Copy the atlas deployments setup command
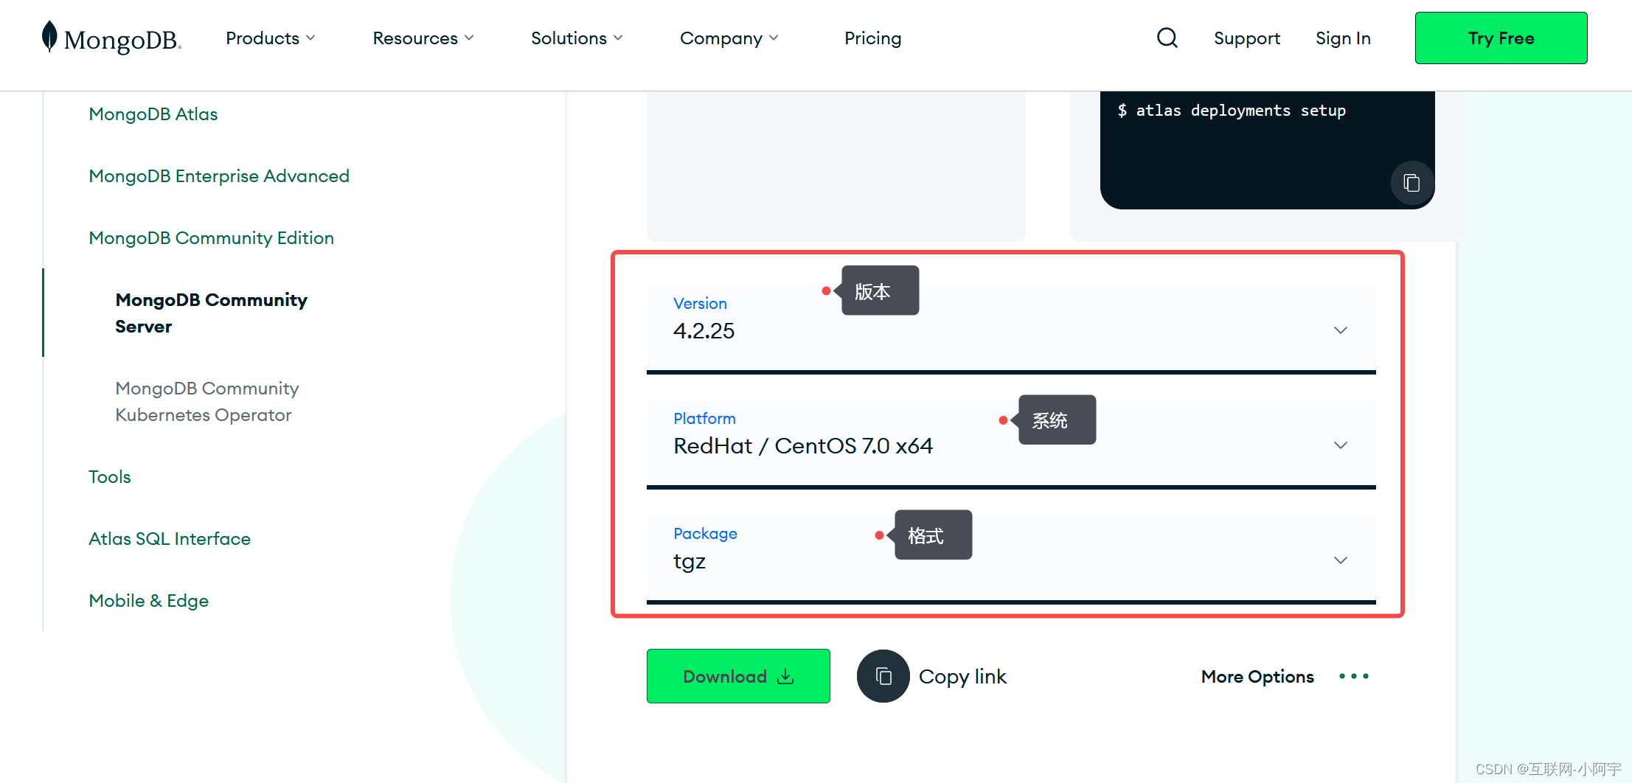The height and width of the screenshot is (783, 1632). coord(1411,182)
